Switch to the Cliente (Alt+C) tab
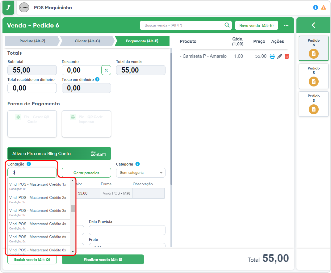Viewport: 331px width, 273px height. point(87,41)
